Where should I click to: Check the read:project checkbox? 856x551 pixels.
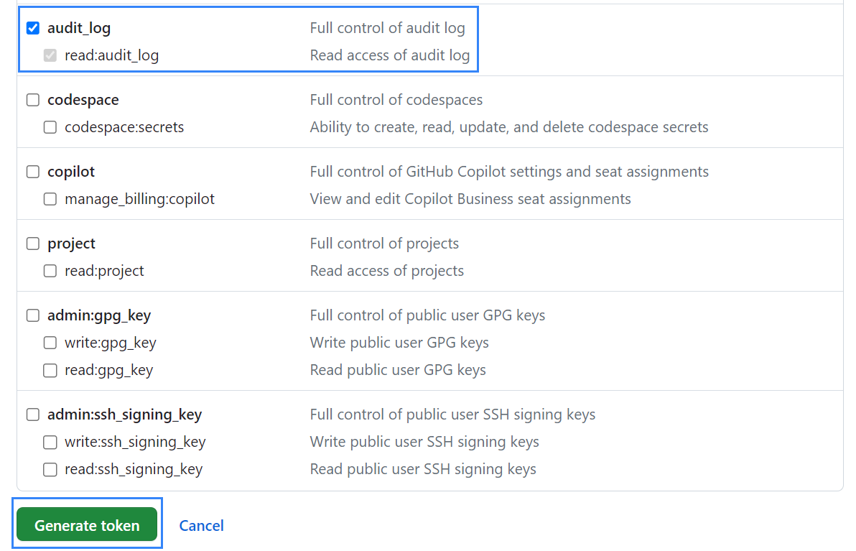pyautogui.click(x=50, y=271)
